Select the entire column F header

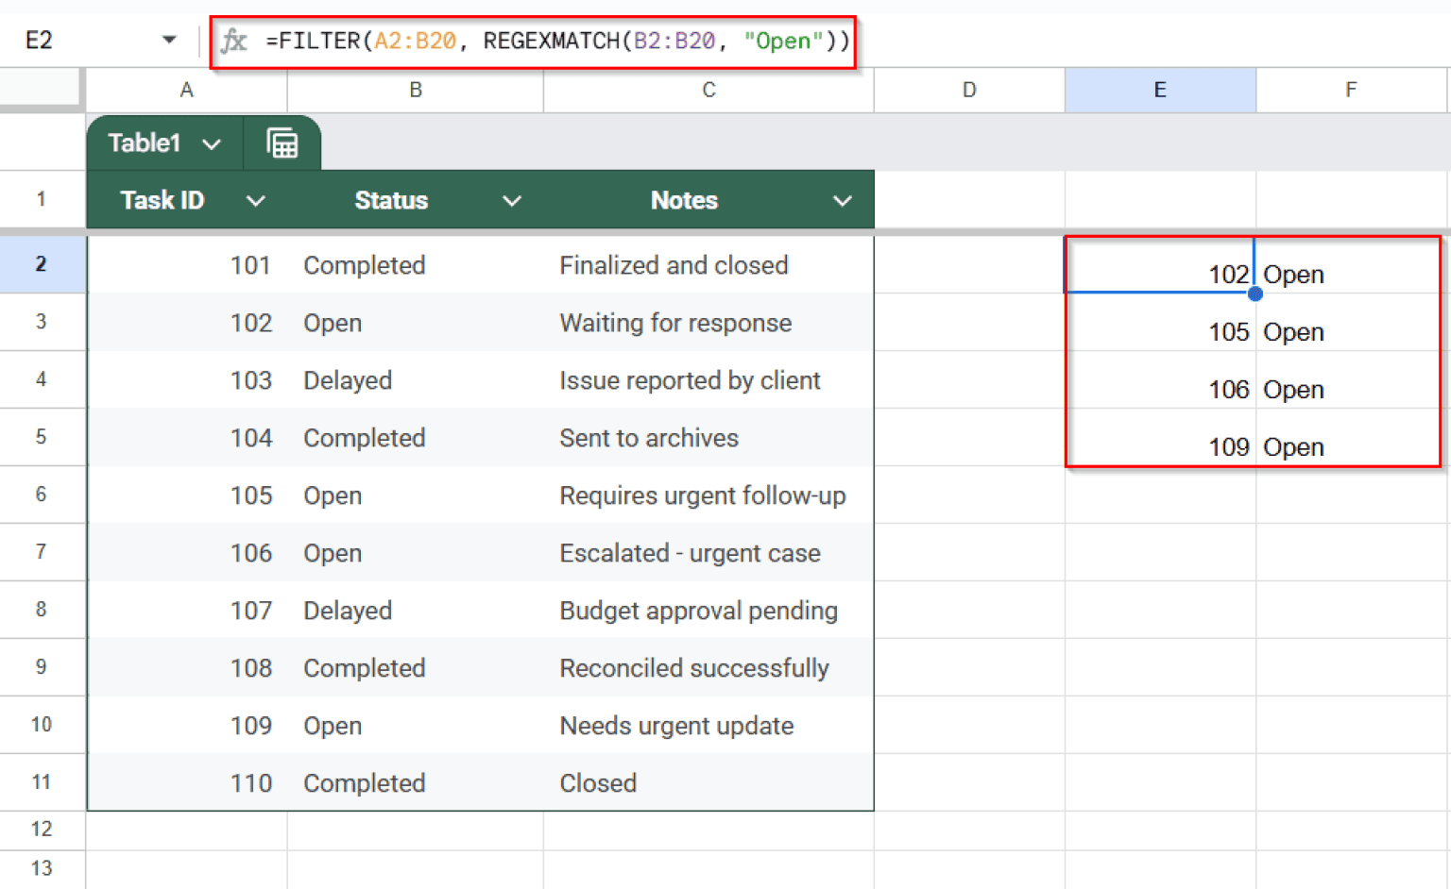(x=1351, y=90)
